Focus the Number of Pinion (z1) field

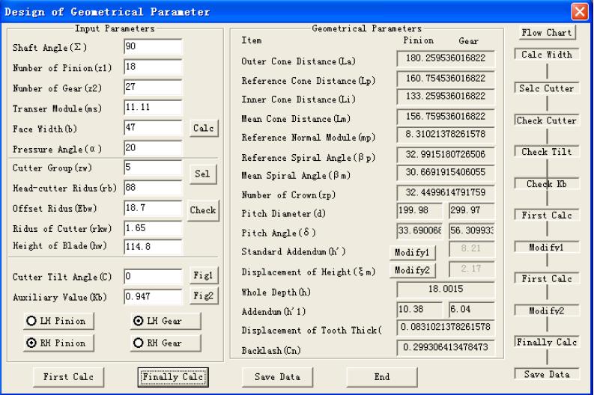tap(153, 67)
